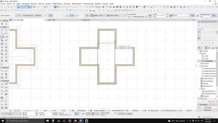This screenshot has width=218, height=123.
Task: Adjust the Referencia slider in Trace panel
Action: [208, 32]
